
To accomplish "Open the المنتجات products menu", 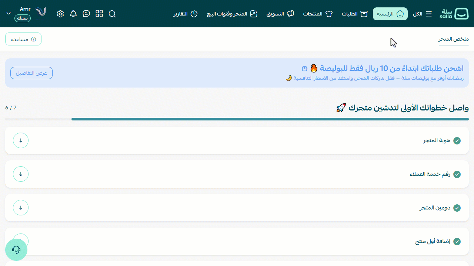I will pyautogui.click(x=318, y=14).
